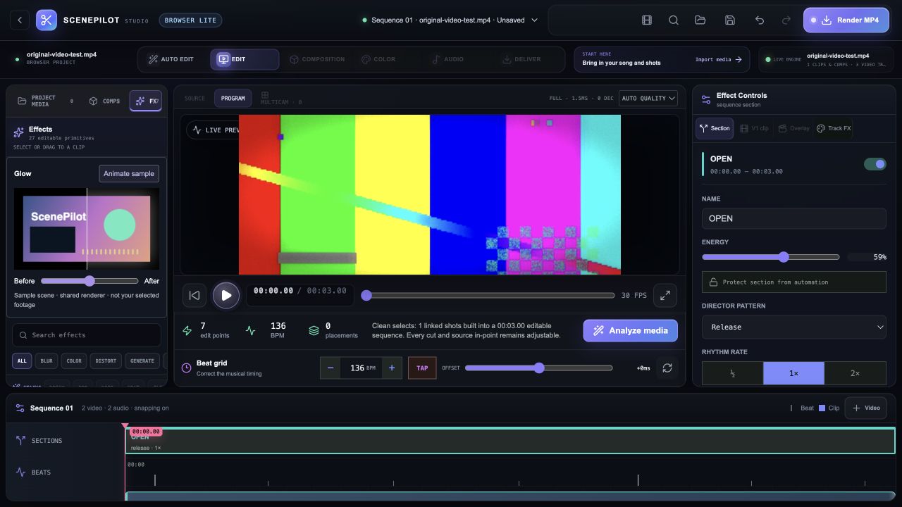
Task: Click the search magnifier icon in top toolbar
Action: tap(674, 20)
